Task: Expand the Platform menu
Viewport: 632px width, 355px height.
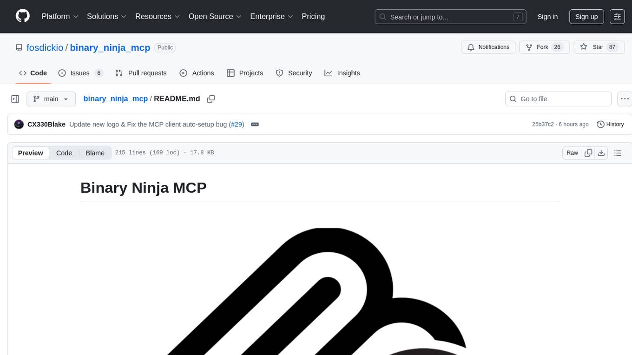Action: pyautogui.click(x=60, y=16)
